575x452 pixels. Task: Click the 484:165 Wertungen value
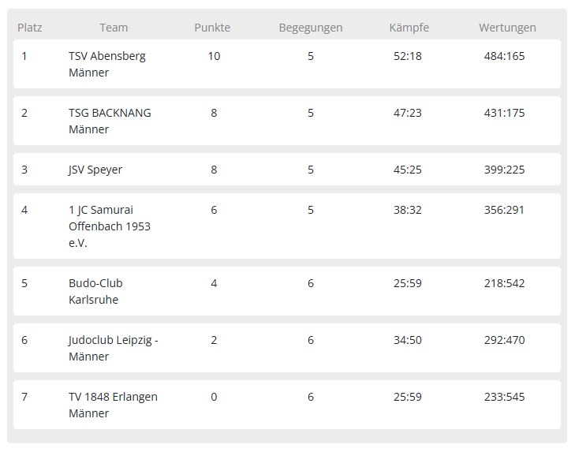504,56
